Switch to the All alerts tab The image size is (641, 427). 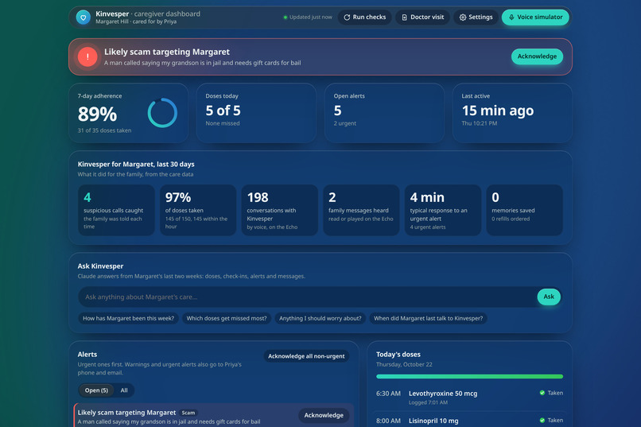pos(124,390)
